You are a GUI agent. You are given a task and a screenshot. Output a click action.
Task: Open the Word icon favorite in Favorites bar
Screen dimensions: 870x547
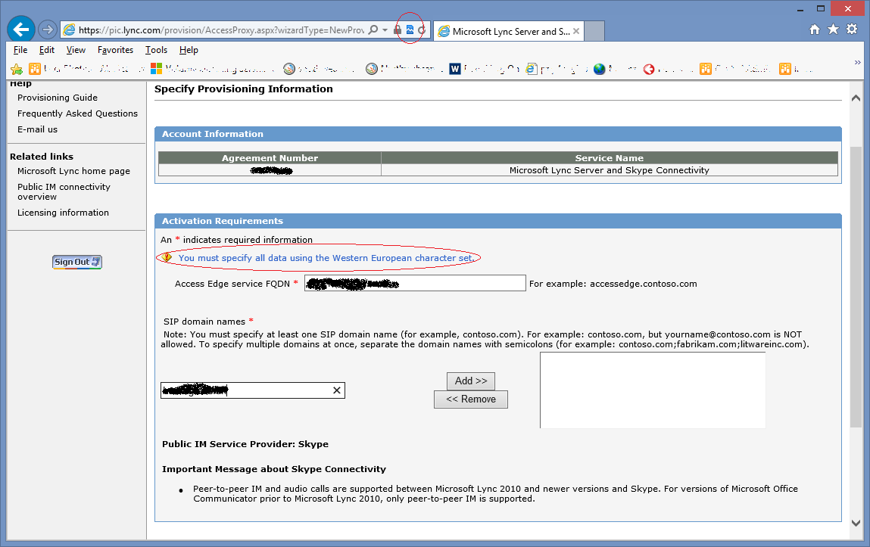(x=455, y=69)
